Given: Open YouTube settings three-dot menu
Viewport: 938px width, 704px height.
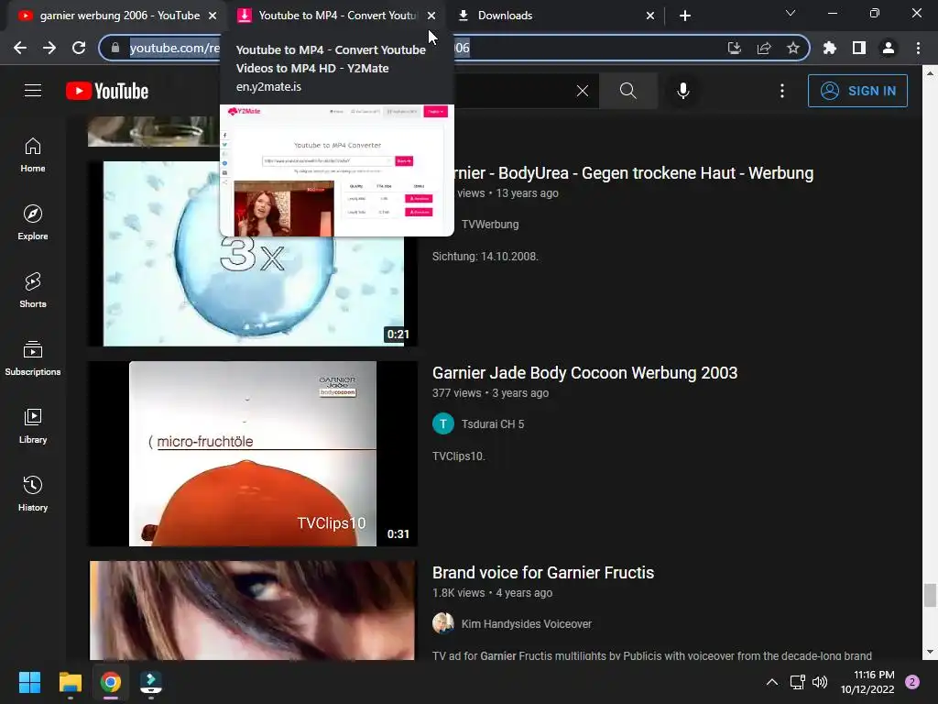Looking at the screenshot, I should (782, 91).
